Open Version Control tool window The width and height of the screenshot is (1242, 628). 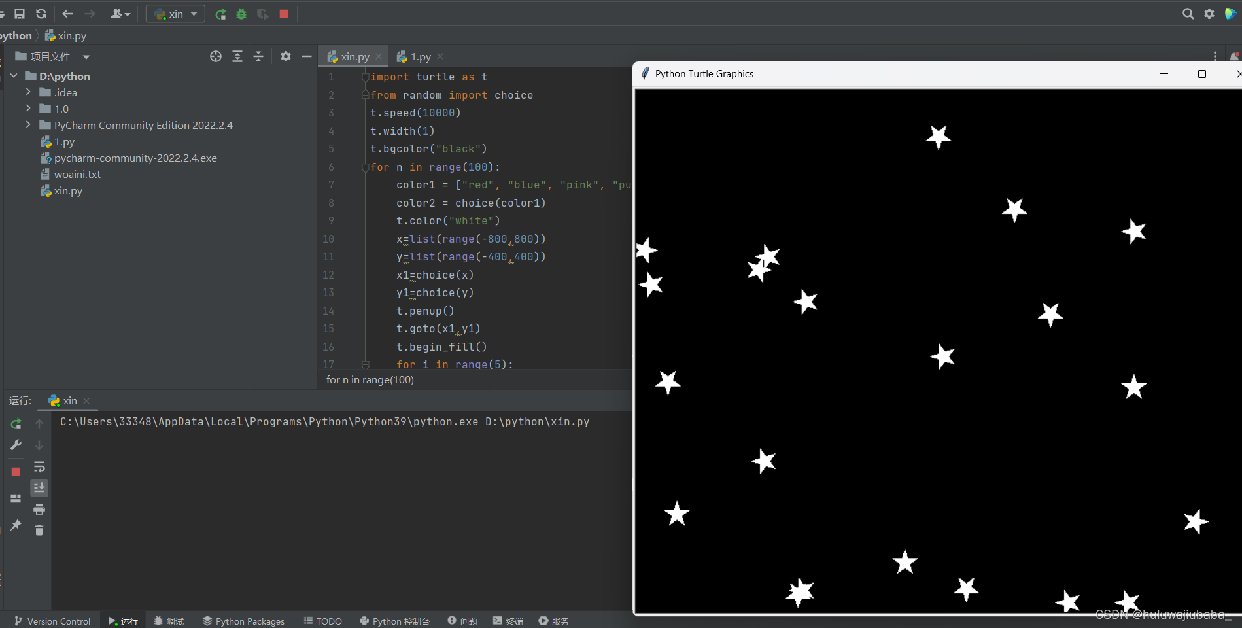pos(52,621)
